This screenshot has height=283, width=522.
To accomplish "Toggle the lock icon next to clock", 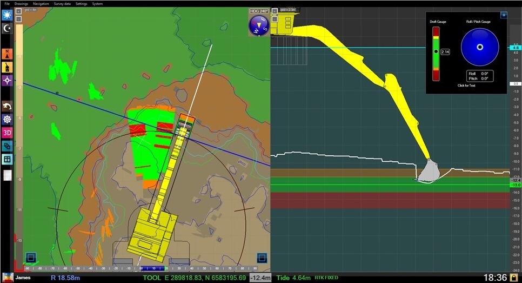I will [x=515, y=278].
